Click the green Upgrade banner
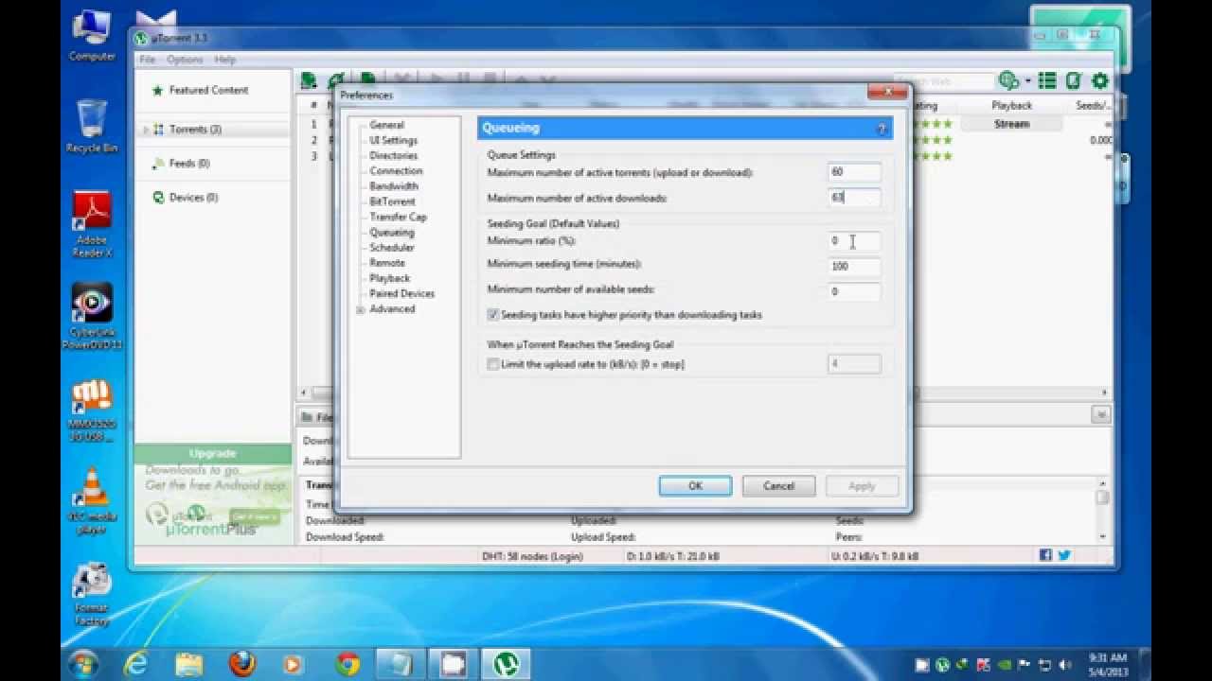The width and height of the screenshot is (1212, 681). [212, 454]
